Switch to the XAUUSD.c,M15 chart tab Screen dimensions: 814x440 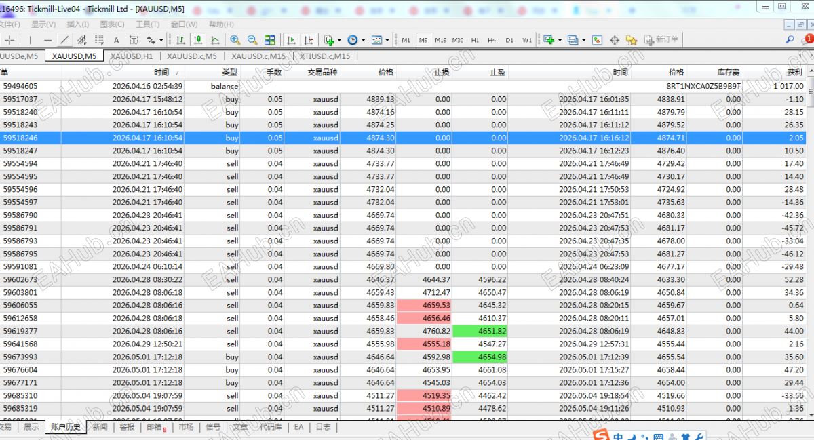point(258,56)
